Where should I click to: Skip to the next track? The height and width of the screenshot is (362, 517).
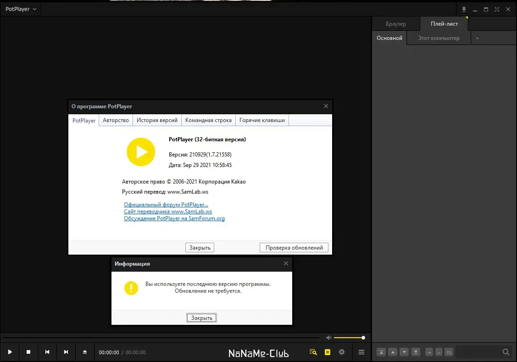click(x=66, y=352)
